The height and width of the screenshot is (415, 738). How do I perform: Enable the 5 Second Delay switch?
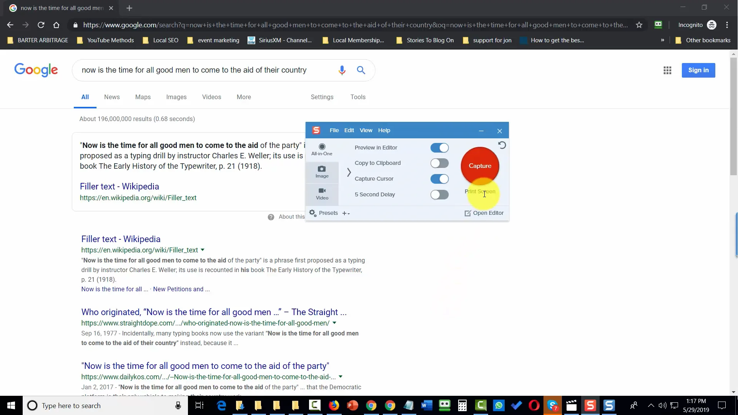click(x=439, y=195)
